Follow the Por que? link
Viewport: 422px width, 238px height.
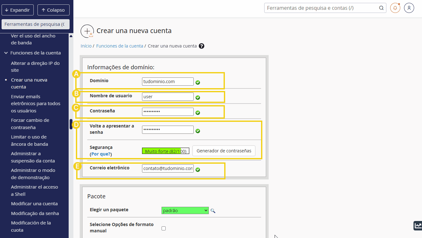101,154
